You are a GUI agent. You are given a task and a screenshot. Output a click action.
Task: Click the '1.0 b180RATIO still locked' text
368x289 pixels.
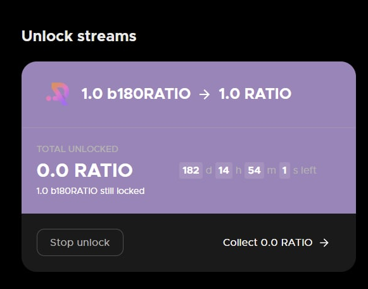(x=91, y=191)
